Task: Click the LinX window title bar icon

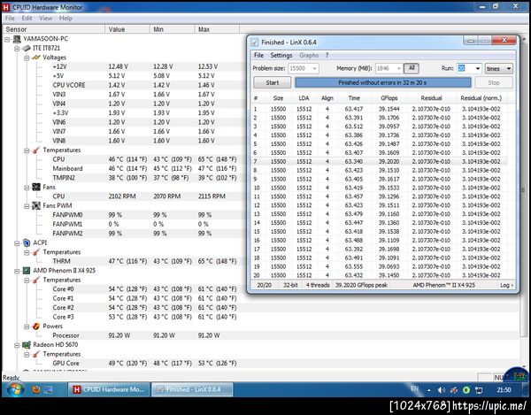Action: [254, 42]
